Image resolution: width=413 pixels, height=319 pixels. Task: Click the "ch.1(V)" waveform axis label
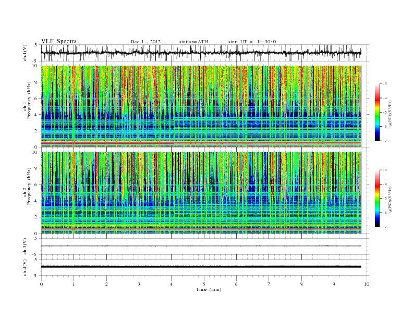25,53
